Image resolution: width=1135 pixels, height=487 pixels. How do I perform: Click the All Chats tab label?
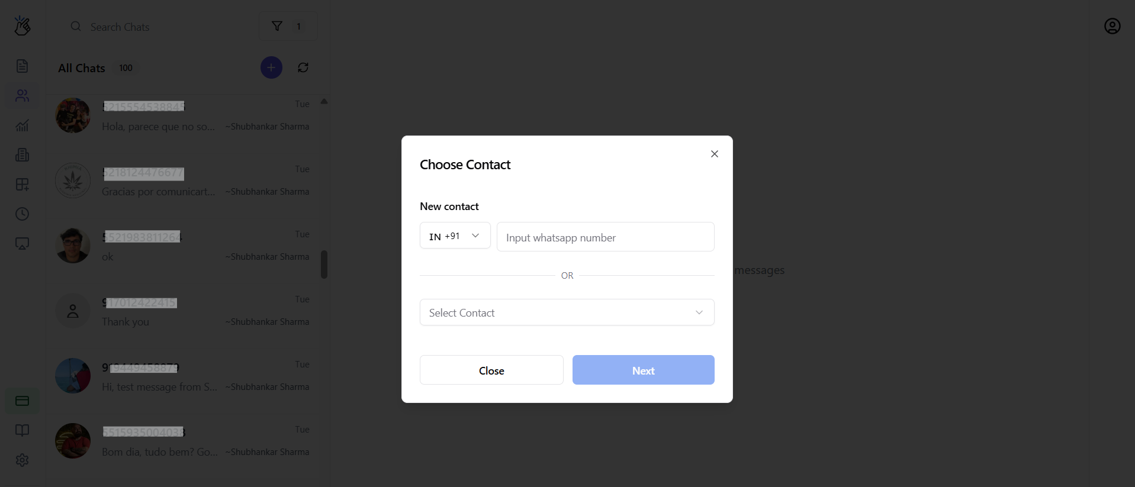click(82, 67)
